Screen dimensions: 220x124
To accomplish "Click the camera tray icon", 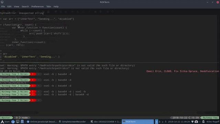I will [196, 122].
